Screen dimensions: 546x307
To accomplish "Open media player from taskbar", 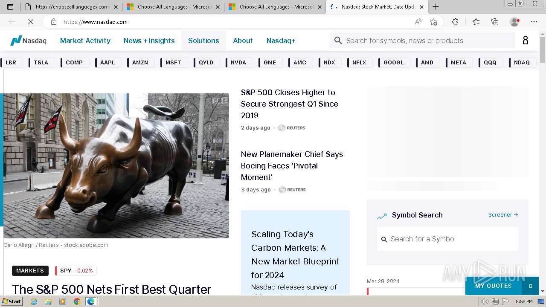I will coord(63,301).
